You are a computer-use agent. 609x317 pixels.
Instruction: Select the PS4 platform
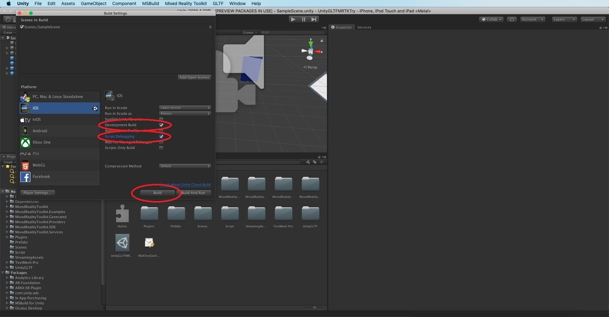59,154
